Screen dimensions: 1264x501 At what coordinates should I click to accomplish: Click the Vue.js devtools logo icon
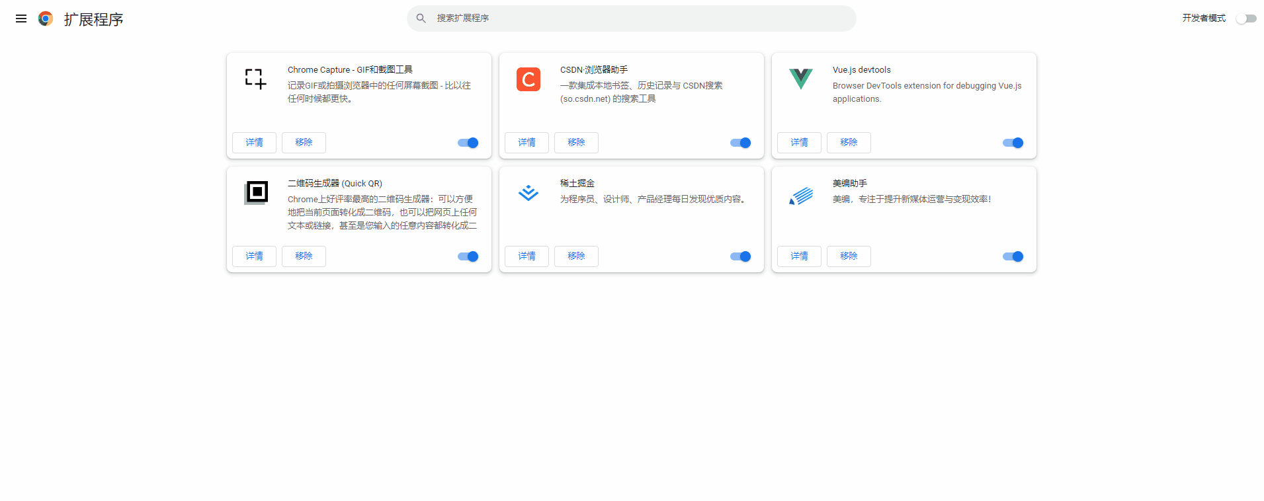tap(801, 79)
